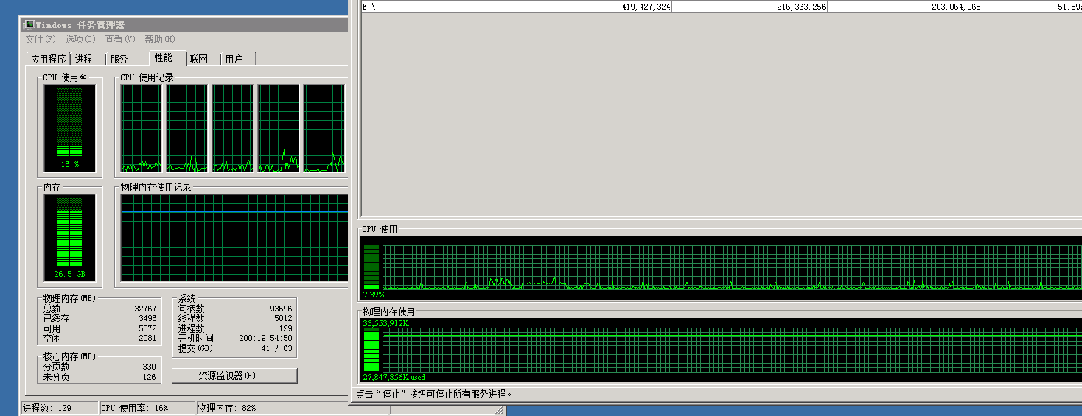Viewport: 1082px width, 416px height.
Task: Click the nonpaged kernel memory value 126
Action: point(150,377)
